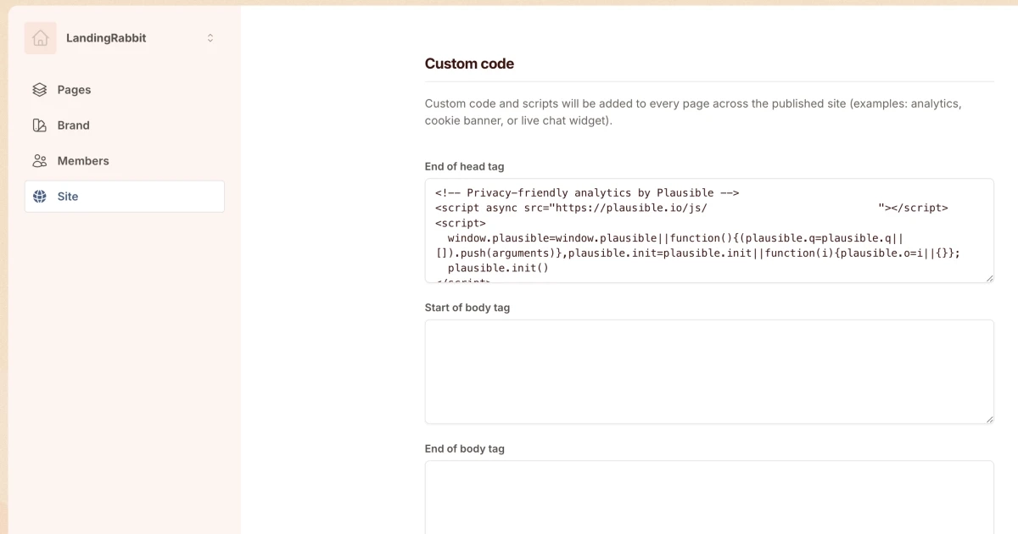This screenshot has height=534, width=1018.
Task: Open the Brand section label
Action: pos(73,125)
